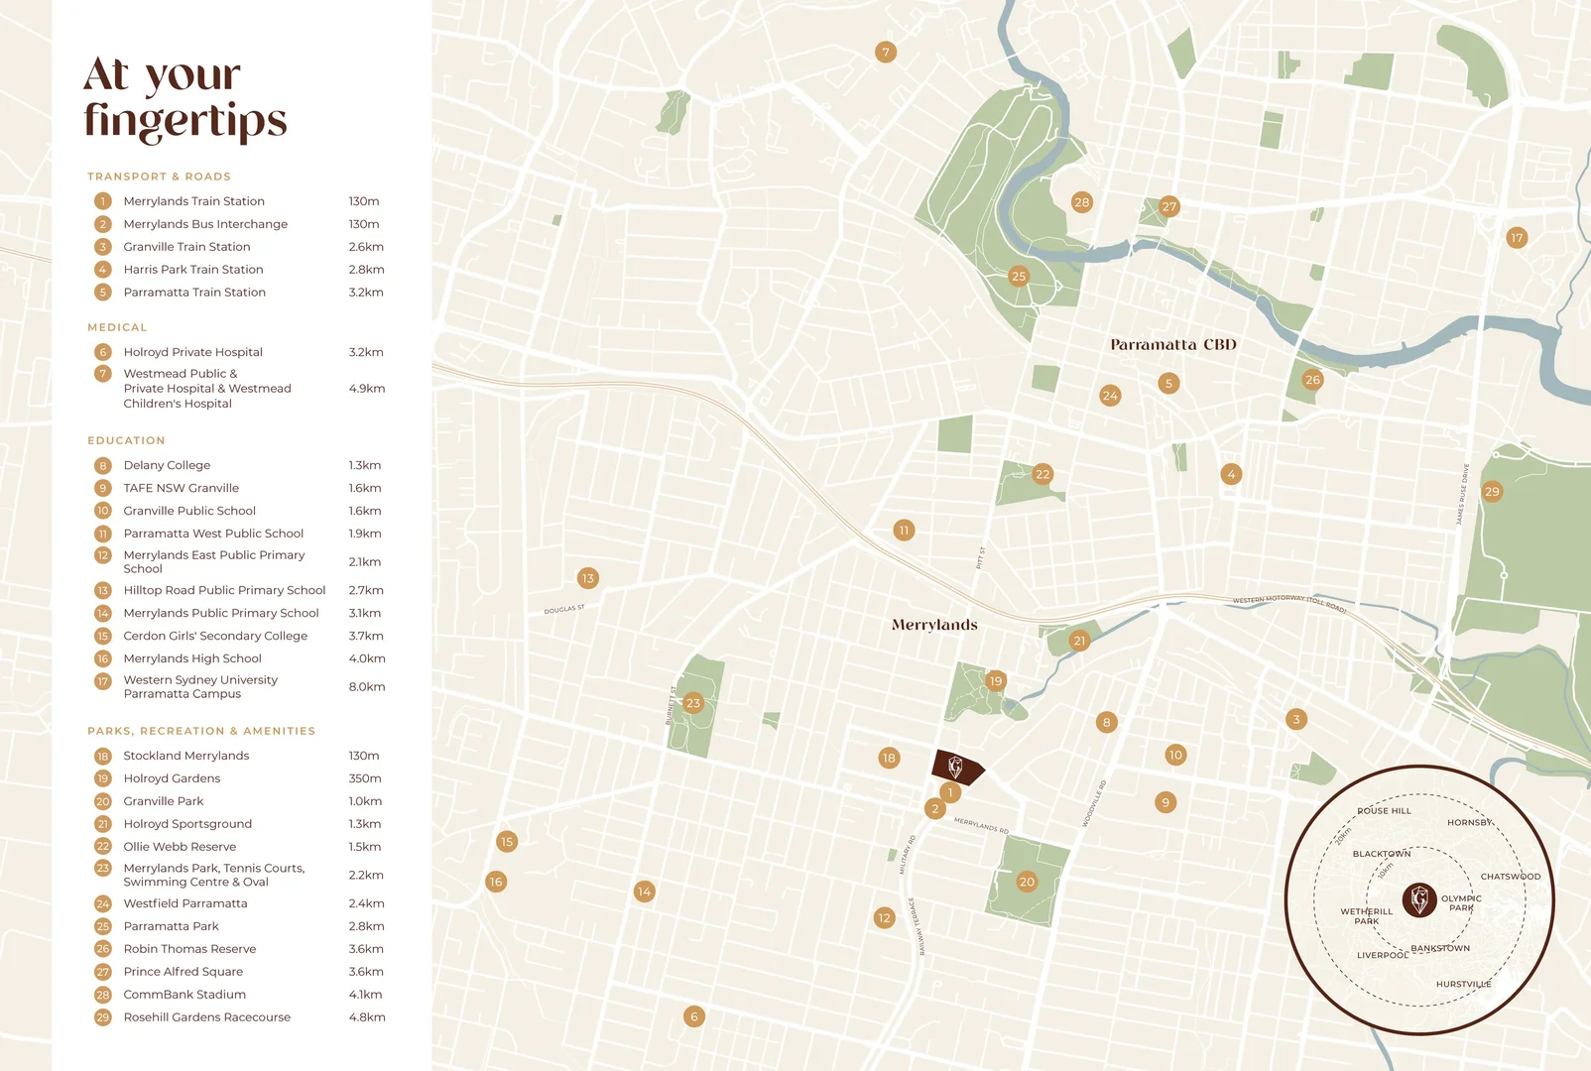Click the Merrylands suburb map label

[x=934, y=625]
